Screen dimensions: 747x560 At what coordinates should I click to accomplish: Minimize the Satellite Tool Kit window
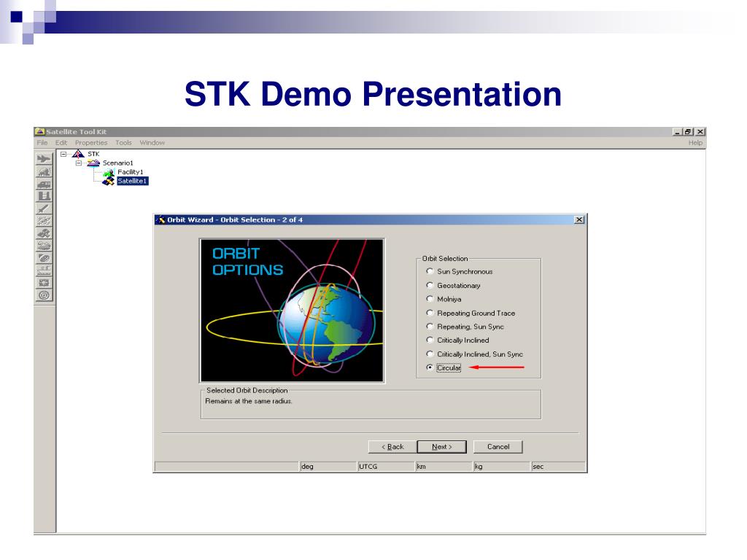tap(678, 132)
